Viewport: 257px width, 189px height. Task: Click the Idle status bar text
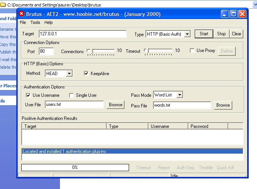click(x=174, y=176)
